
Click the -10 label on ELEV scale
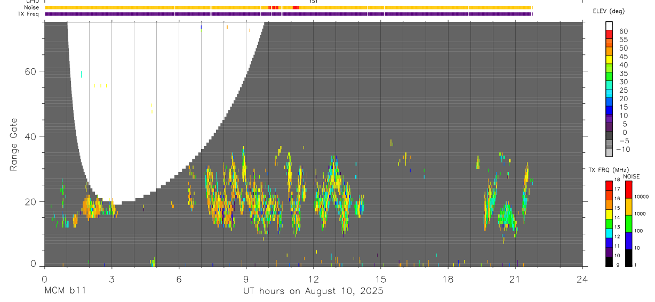click(x=624, y=150)
